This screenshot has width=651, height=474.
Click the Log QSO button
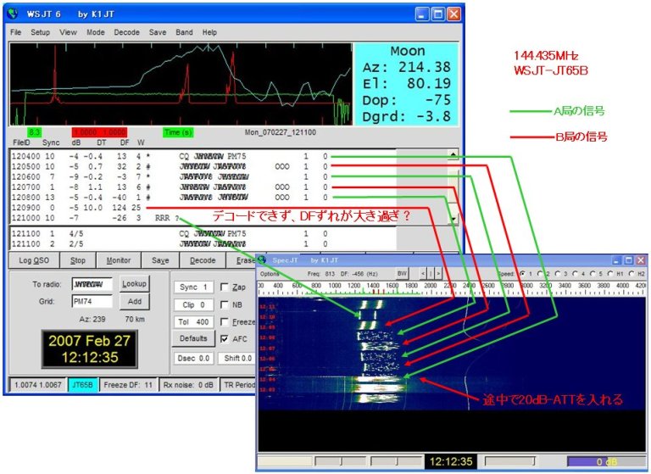click(x=34, y=260)
